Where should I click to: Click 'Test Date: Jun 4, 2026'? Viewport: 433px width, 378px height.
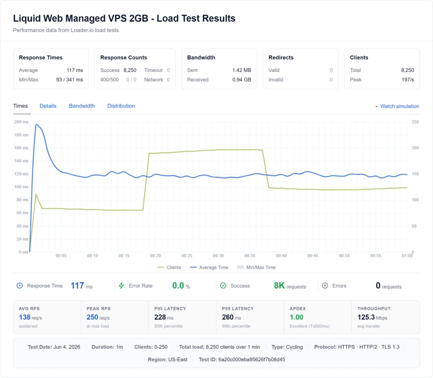pyautogui.click(x=54, y=347)
